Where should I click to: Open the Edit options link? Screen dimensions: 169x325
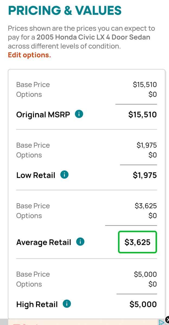point(29,55)
